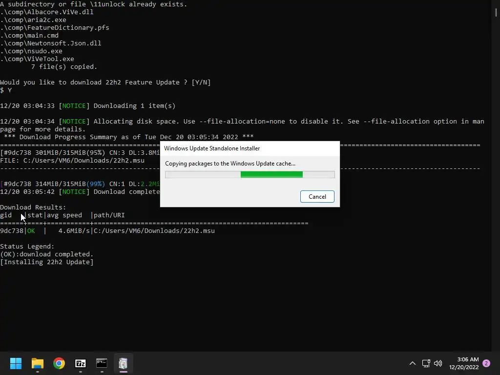Click the Windows Update Standalone Installer title

pos(212,148)
